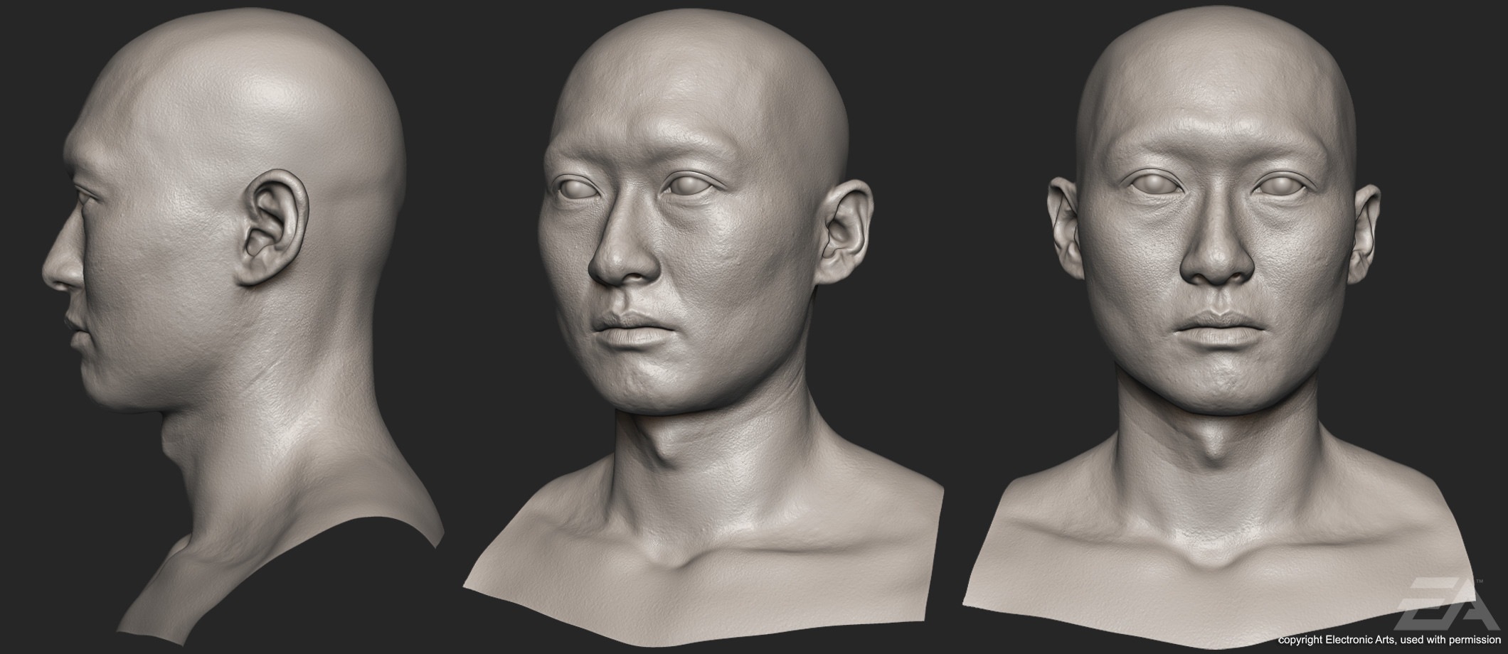Select the side profile head render

pos(242,327)
